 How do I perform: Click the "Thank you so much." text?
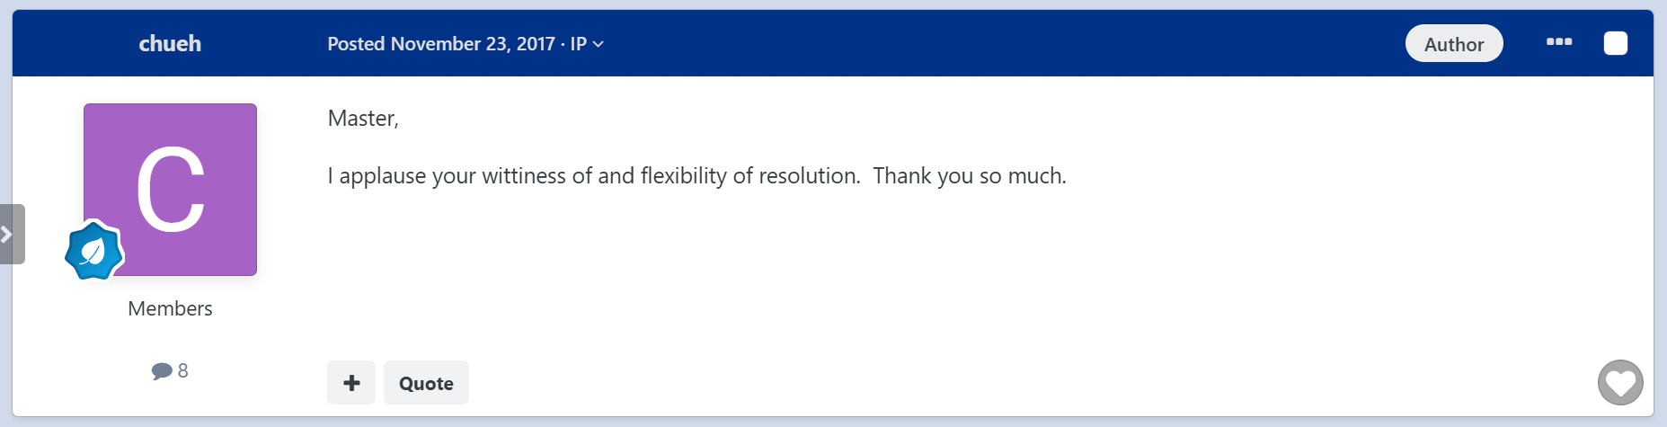[x=970, y=175]
